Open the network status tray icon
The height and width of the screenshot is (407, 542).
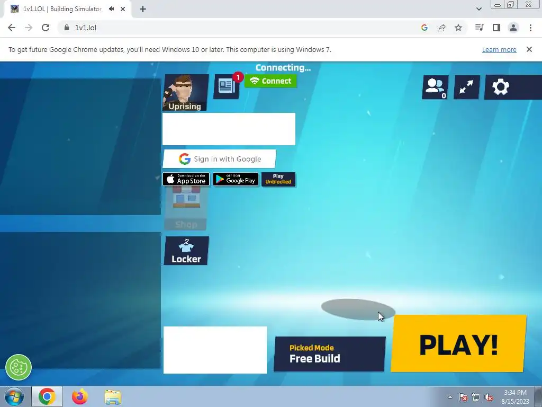[476, 397]
